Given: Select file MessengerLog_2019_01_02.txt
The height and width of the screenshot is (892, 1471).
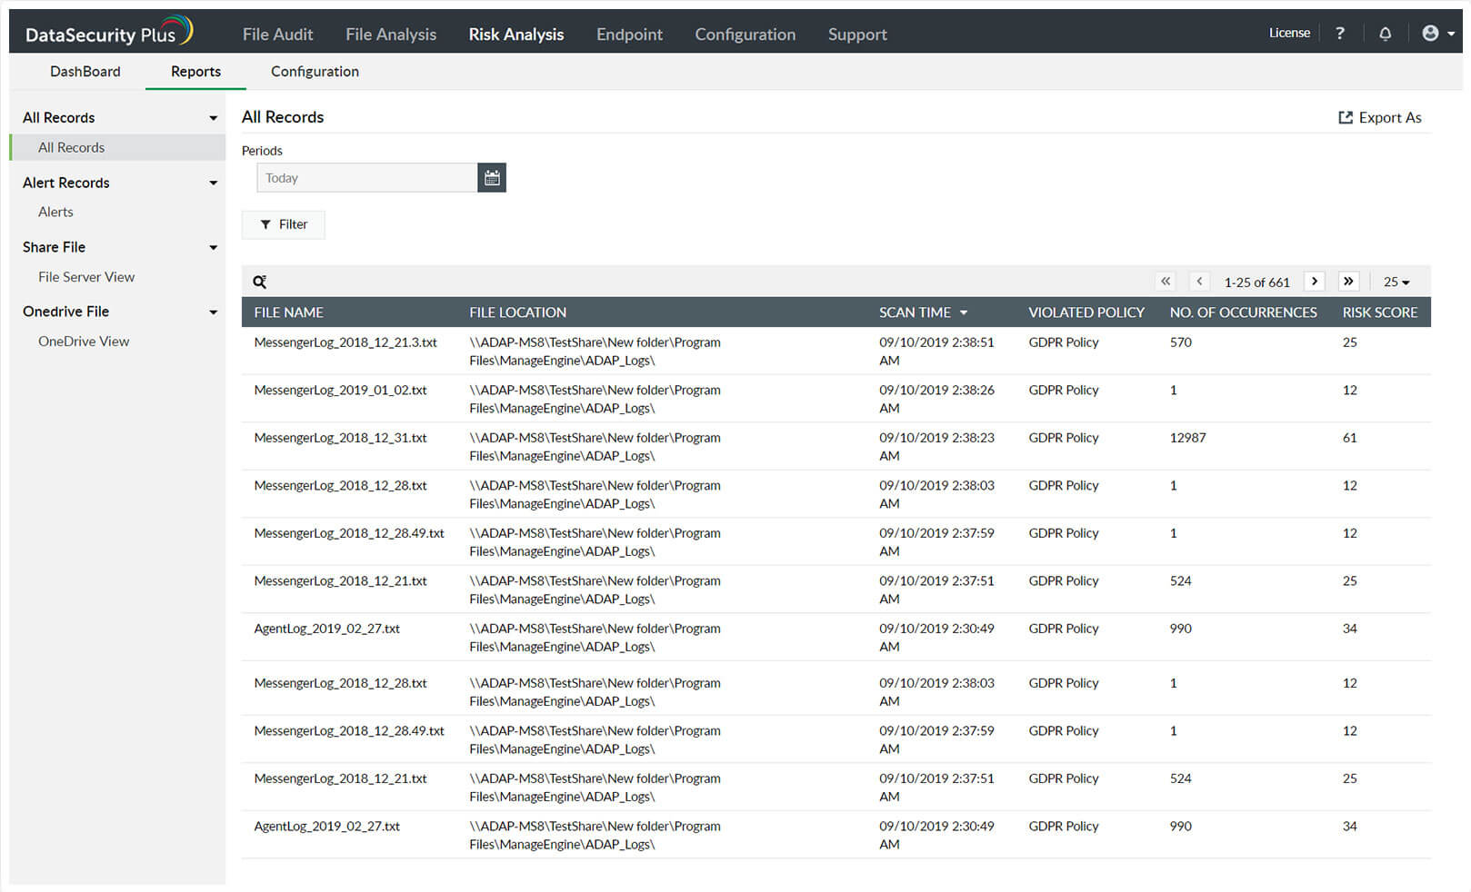Looking at the screenshot, I should [340, 391].
